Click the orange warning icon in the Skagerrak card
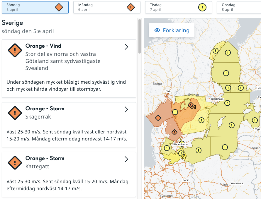The height and width of the screenshot is (199, 261). pos(15,113)
